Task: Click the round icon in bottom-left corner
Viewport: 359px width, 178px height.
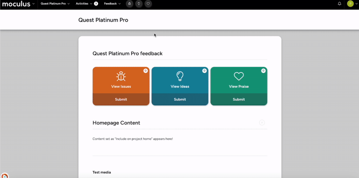Action: tap(5, 175)
